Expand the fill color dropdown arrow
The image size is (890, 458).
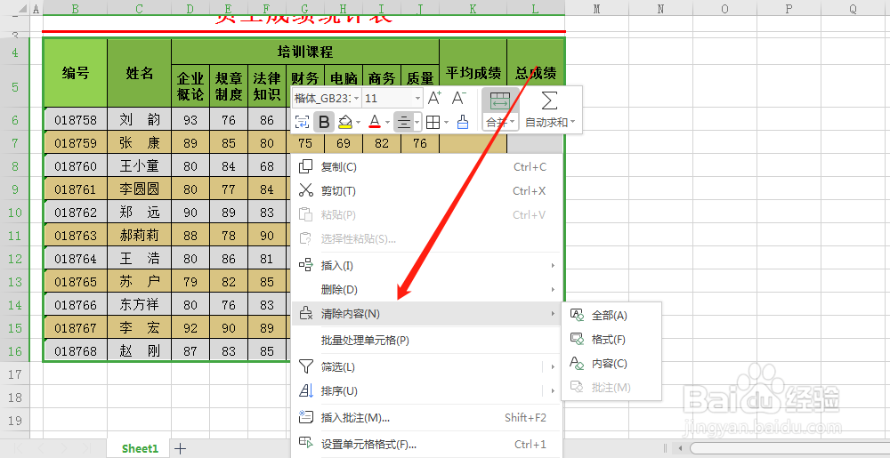[x=358, y=123]
